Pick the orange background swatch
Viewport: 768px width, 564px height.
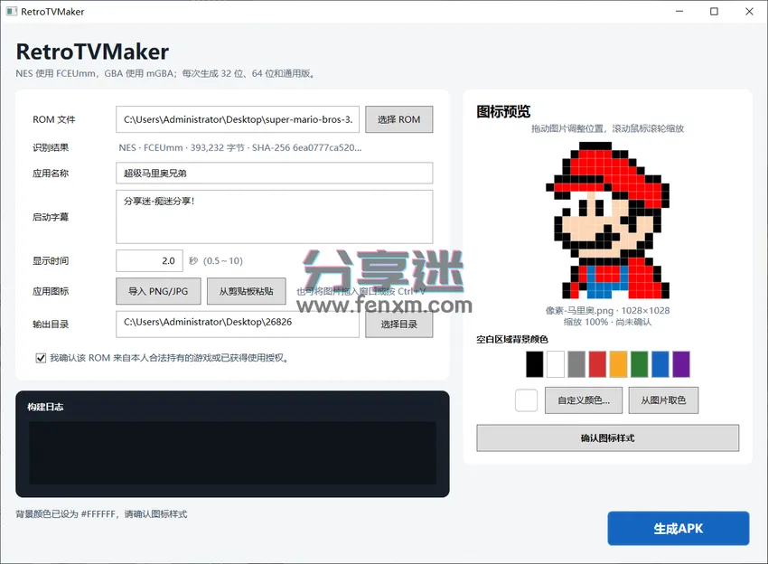point(618,364)
